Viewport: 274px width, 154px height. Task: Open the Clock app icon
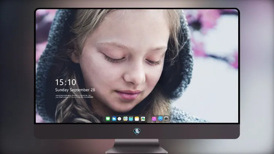click(x=119, y=119)
